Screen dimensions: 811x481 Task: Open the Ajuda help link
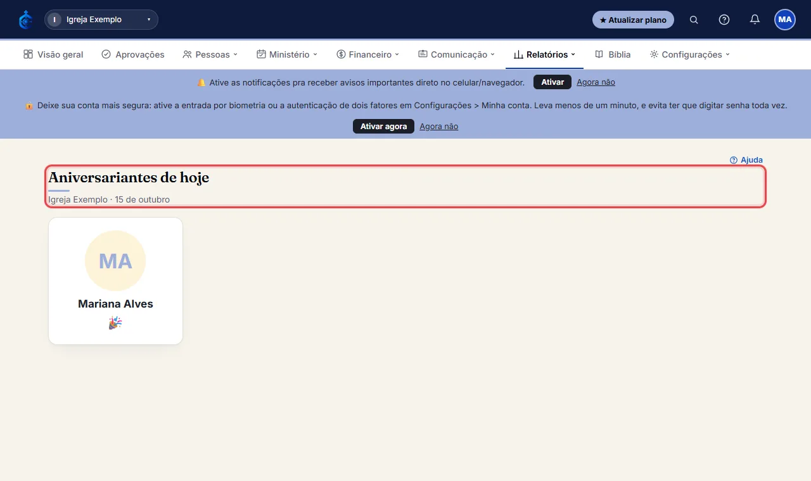(x=746, y=160)
